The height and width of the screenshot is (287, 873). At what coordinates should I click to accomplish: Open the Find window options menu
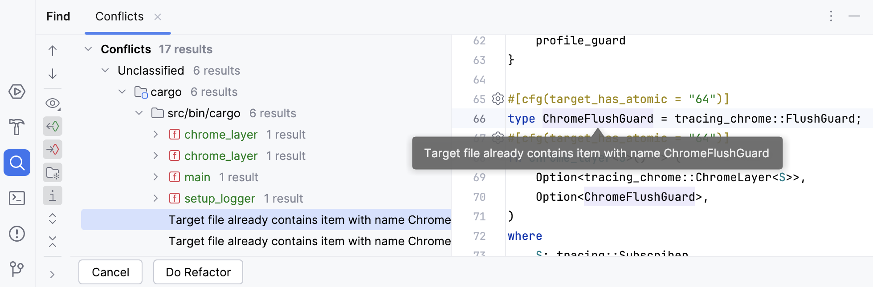tap(831, 16)
